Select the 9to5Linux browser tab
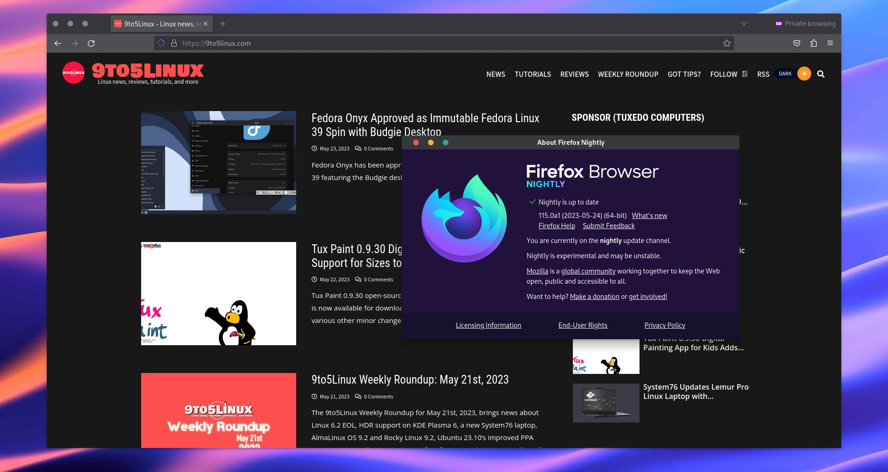888x472 pixels. coord(157,23)
